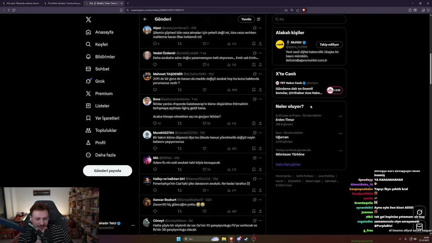Open floating Grok button at bottom right
Screen dimensions: 432x243
420,212
